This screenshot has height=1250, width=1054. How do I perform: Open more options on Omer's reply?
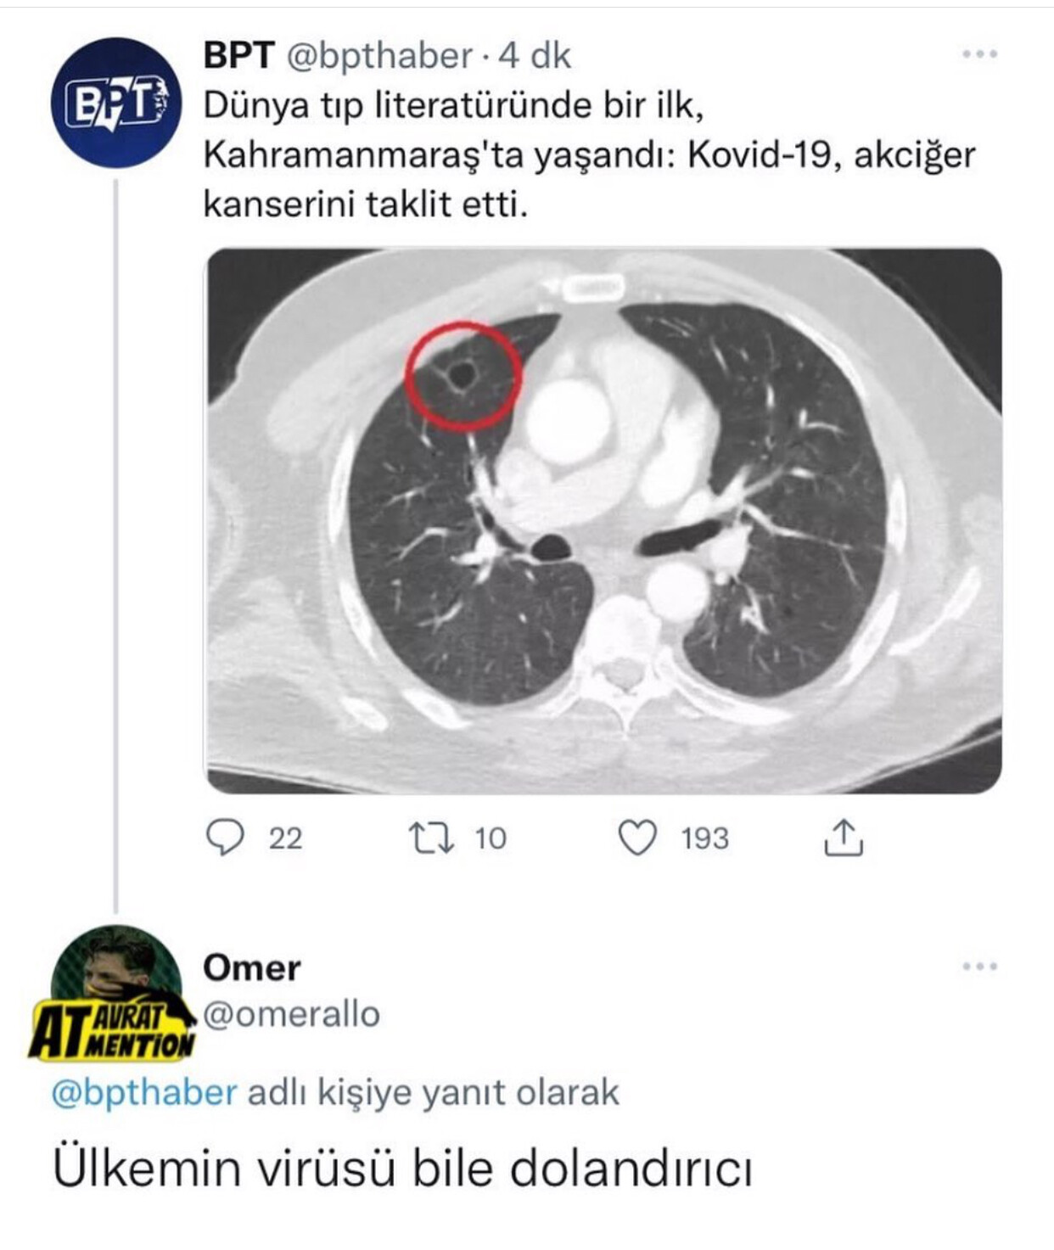click(x=979, y=967)
